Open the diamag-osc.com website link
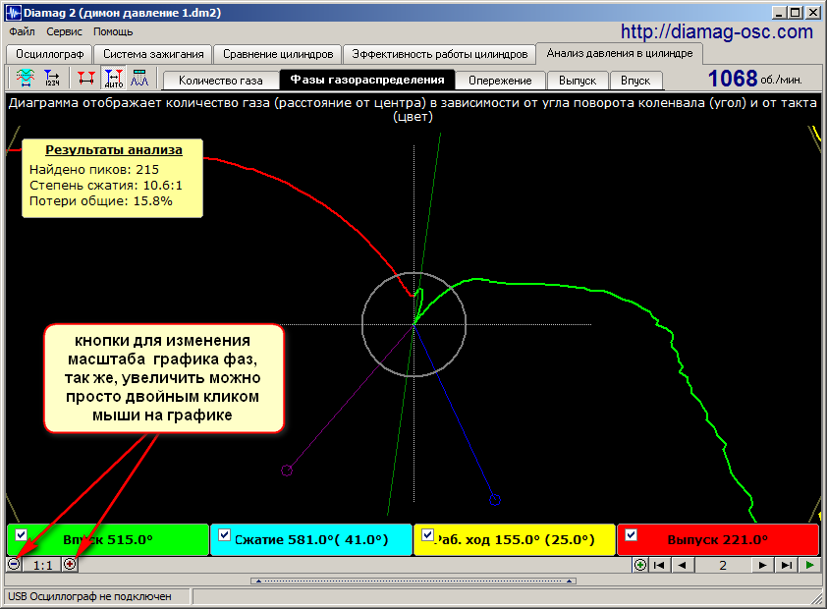Viewport: 827px width, 609px height. click(x=716, y=31)
